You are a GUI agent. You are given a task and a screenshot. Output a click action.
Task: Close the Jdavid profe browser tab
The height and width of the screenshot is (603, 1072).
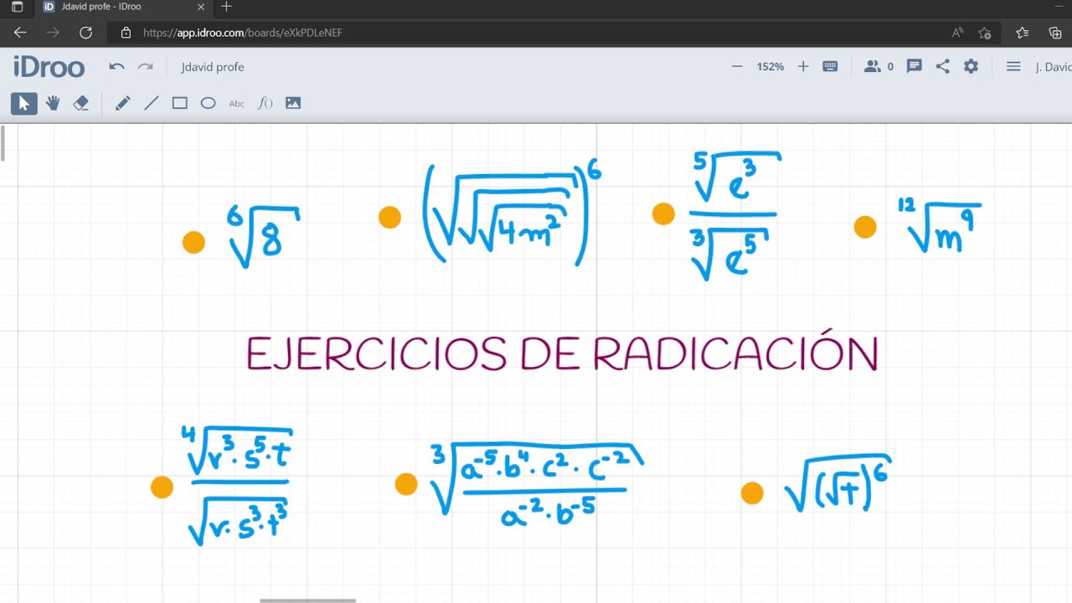201,7
